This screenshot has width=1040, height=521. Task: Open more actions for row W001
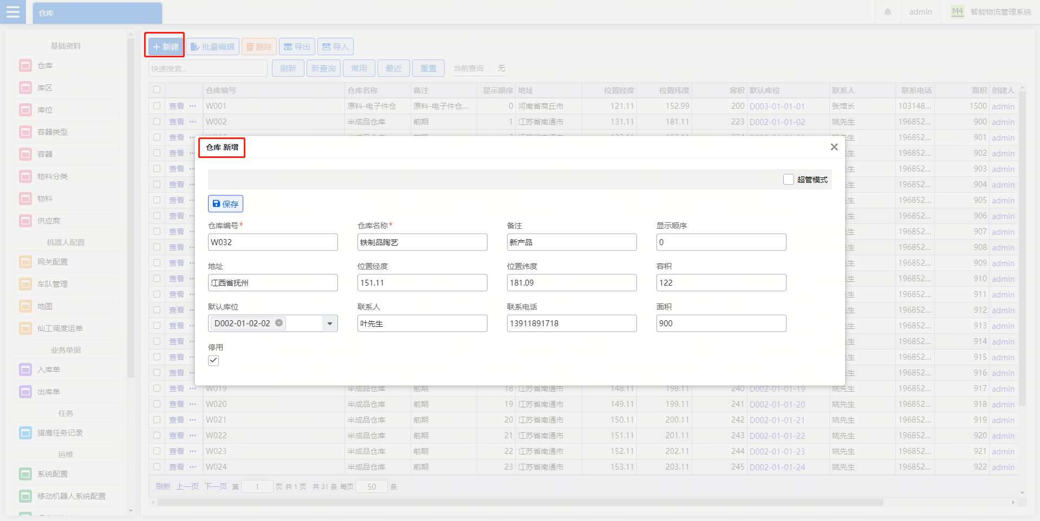tap(193, 106)
